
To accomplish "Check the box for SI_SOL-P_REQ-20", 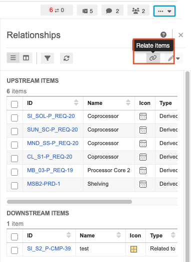I will click(x=14, y=118).
